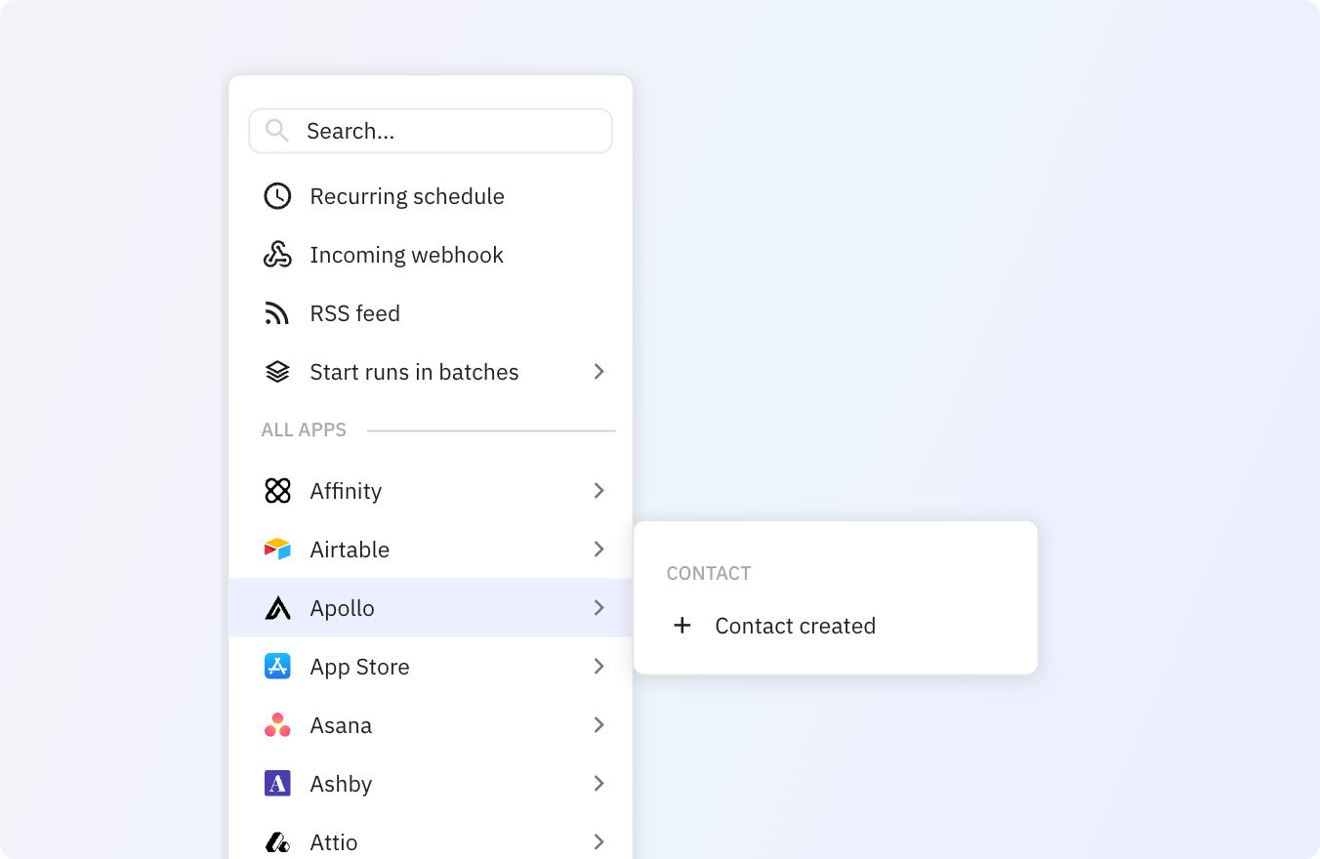Click the Attio app name

point(334,842)
